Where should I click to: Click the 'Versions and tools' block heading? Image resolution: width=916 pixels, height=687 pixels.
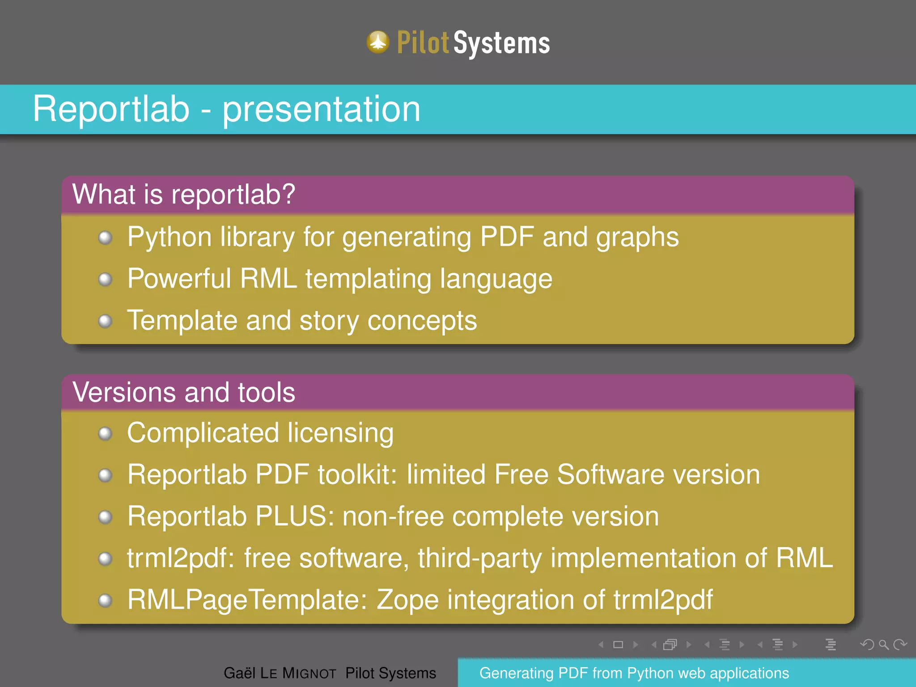[184, 392]
